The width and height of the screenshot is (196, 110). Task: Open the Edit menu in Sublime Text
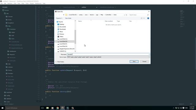coord(5,3)
